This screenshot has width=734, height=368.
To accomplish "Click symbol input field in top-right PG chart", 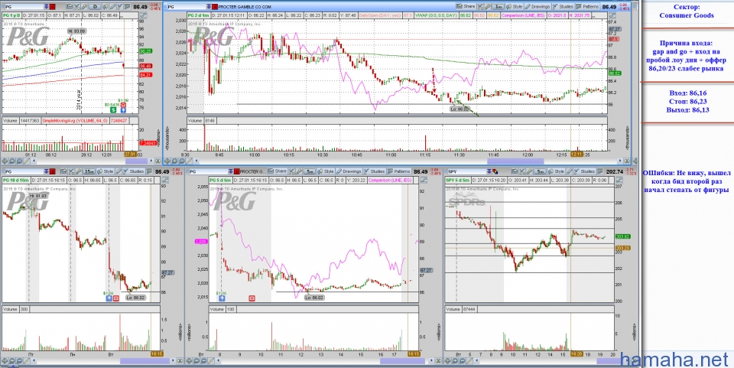I will coord(187,7).
